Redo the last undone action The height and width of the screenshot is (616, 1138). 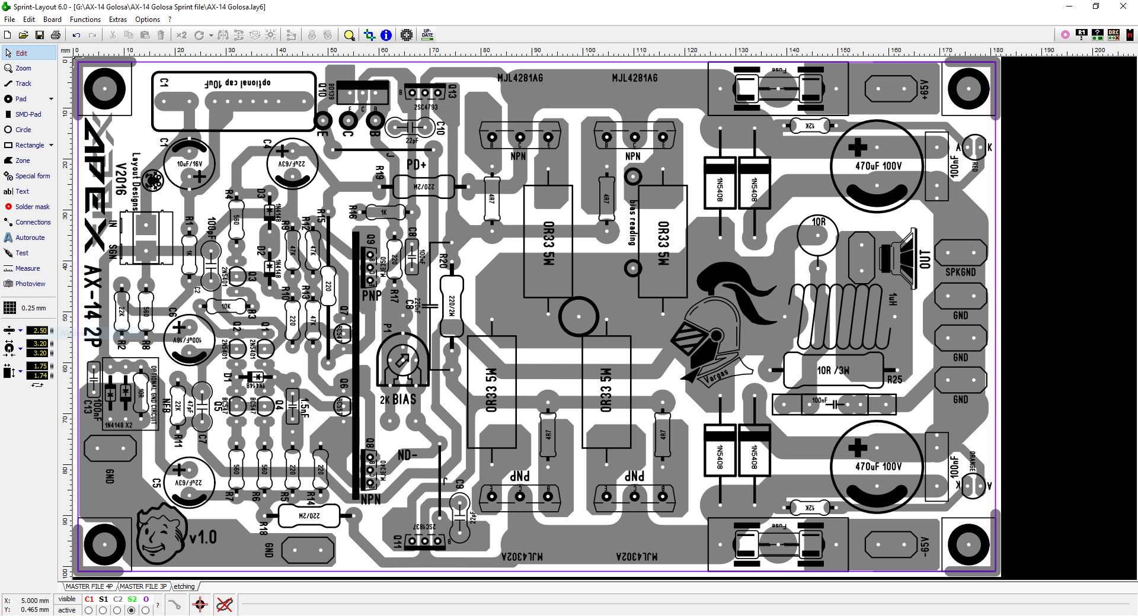tap(92, 36)
